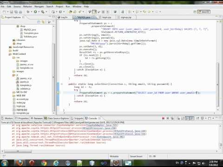223x167 pixels.
Task: Open the Search menu
Action: point(50,6)
